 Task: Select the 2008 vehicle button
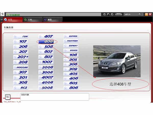(46, 67)
